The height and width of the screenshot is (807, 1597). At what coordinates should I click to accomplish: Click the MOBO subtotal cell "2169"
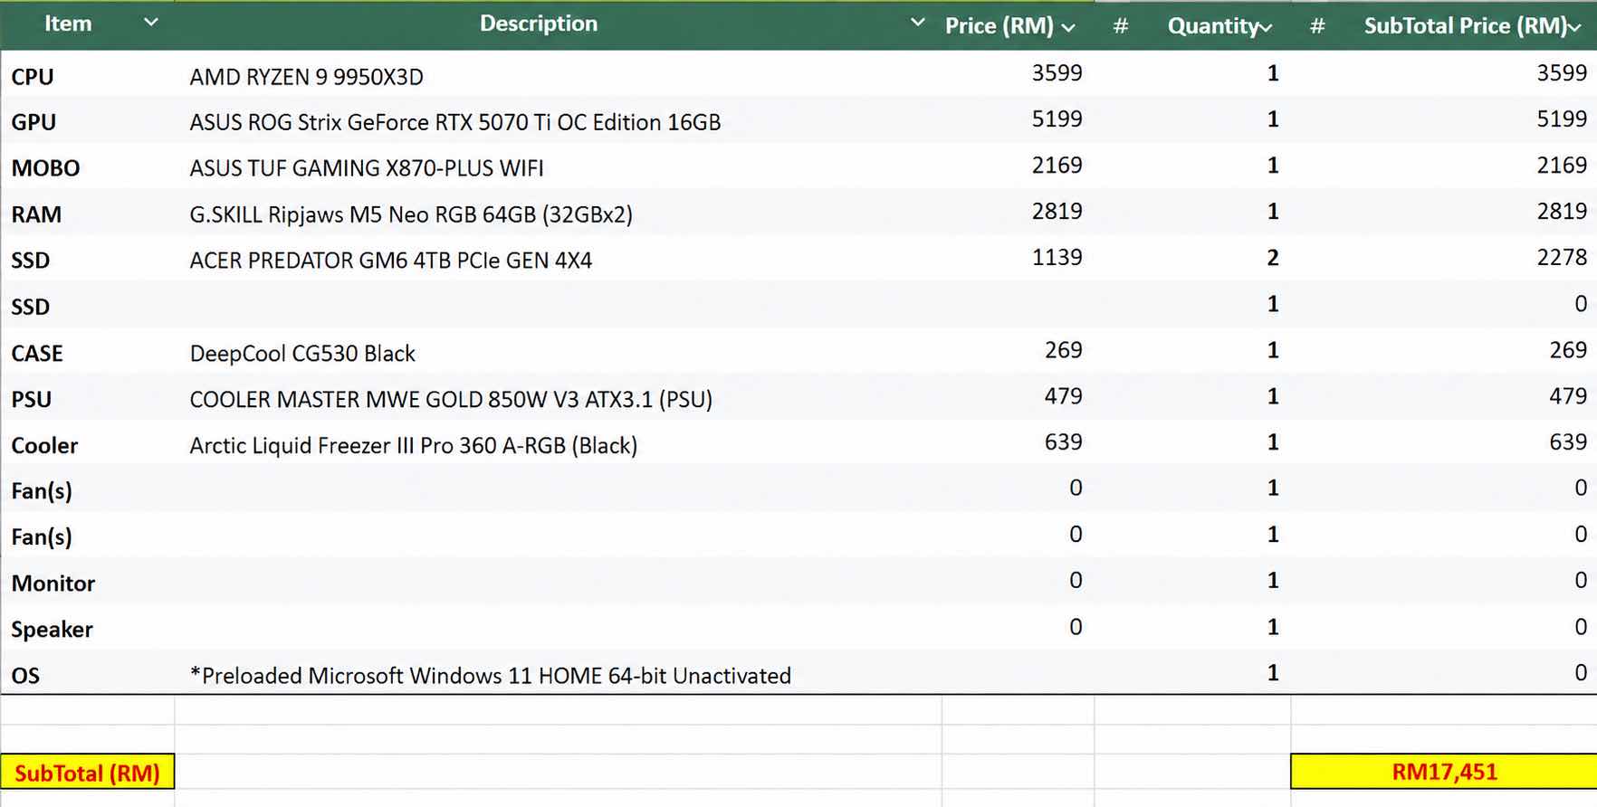(1562, 166)
